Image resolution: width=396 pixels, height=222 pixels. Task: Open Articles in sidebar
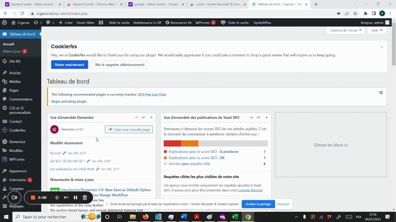coord(20,73)
